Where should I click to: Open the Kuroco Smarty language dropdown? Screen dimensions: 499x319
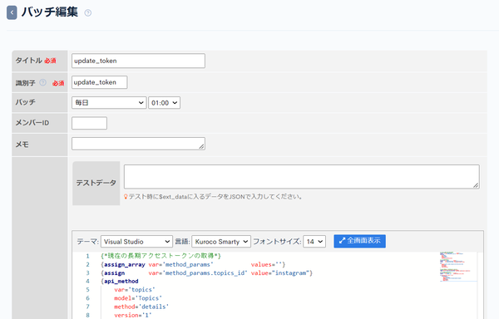(x=221, y=242)
